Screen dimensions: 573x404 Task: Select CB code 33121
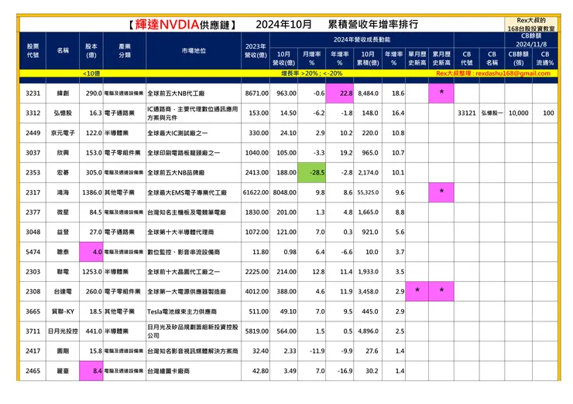[467, 113]
